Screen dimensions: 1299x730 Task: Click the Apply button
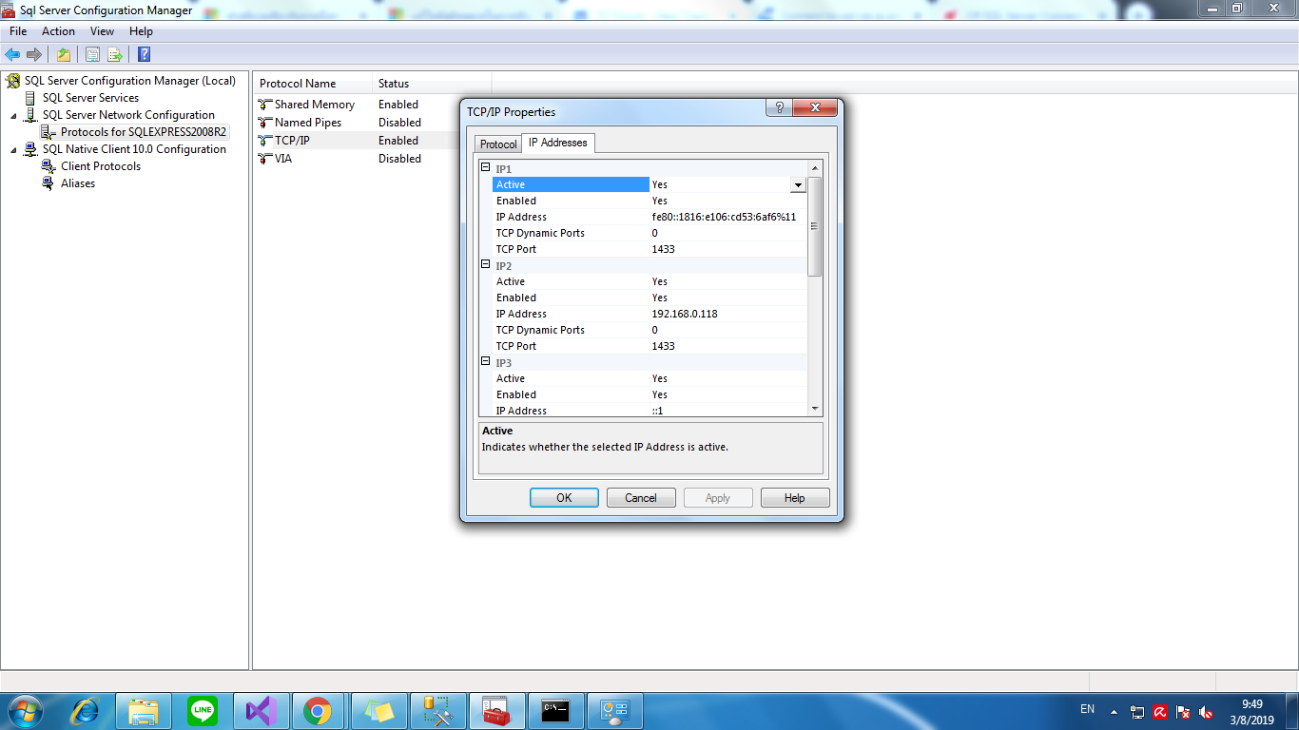click(718, 498)
